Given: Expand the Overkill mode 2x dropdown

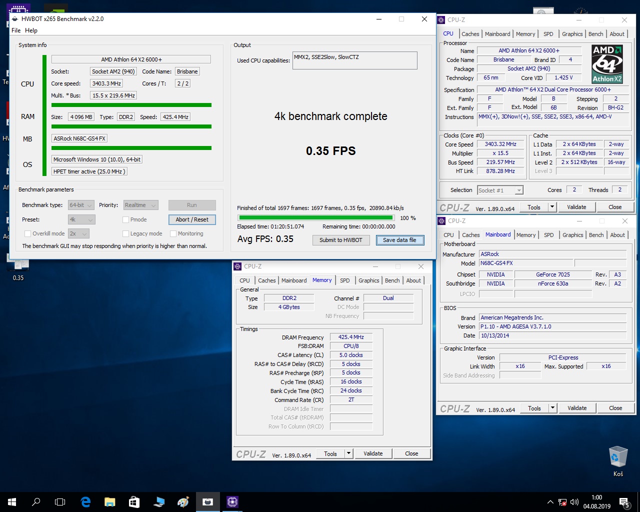Looking at the screenshot, I should (78, 233).
